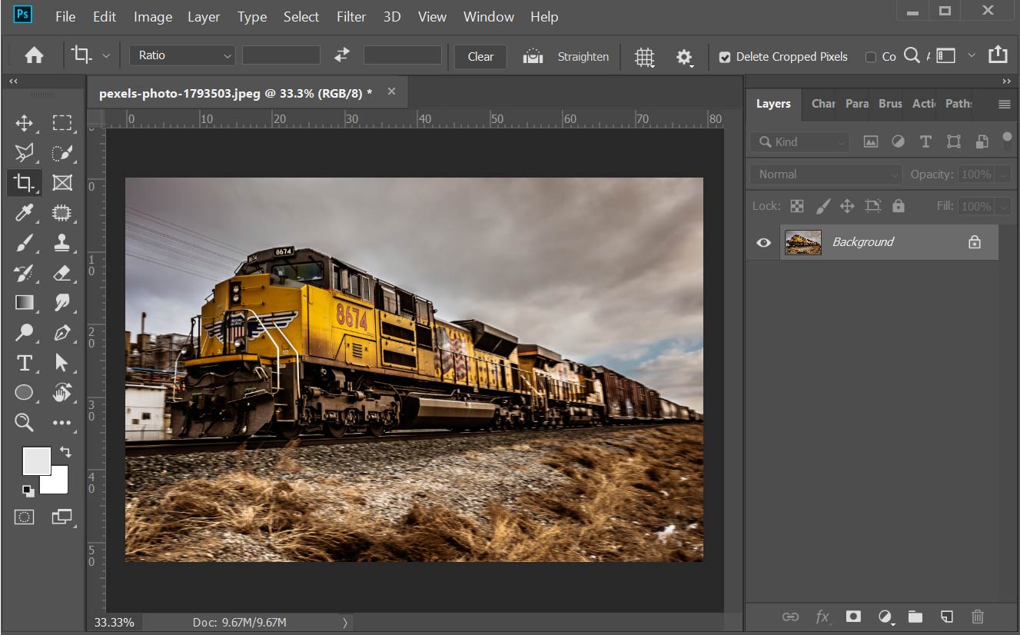
Task: Open additional crop settings gear
Action: [x=684, y=57]
